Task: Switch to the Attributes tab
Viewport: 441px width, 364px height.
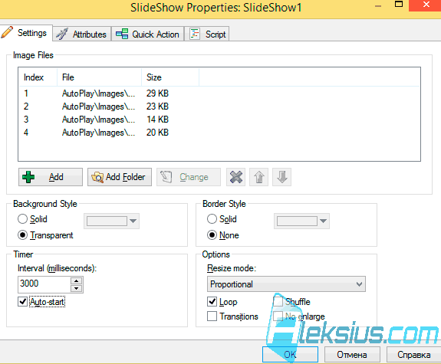Action: point(81,34)
